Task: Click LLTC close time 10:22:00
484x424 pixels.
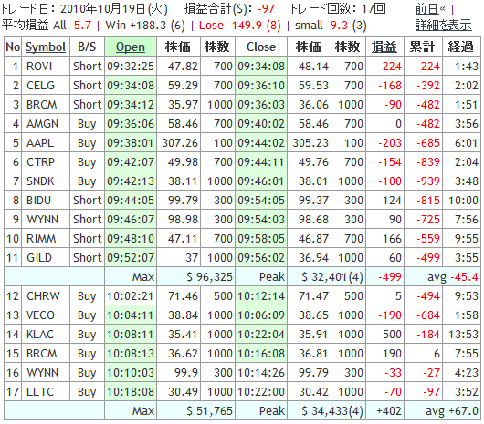Action: [261, 392]
